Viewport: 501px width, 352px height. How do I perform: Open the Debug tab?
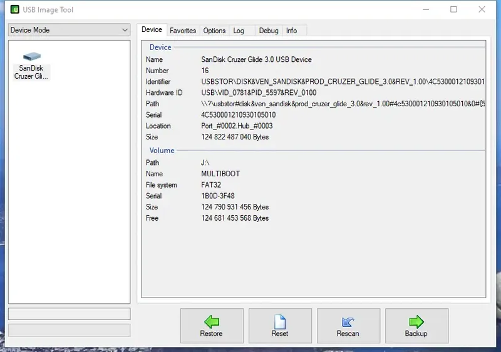pyautogui.click(x=269, y=31)
